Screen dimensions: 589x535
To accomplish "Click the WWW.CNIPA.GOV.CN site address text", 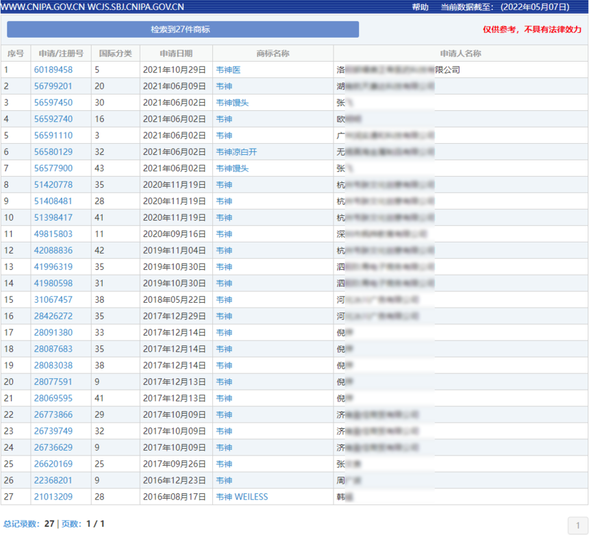I will 42,7.
